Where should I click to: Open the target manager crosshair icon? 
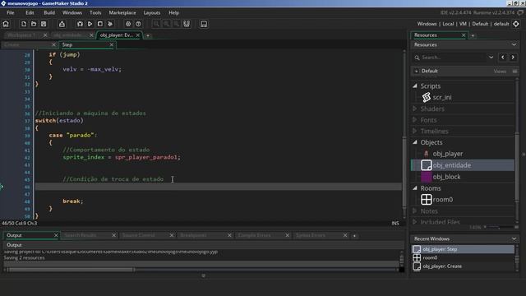[516, 24]
